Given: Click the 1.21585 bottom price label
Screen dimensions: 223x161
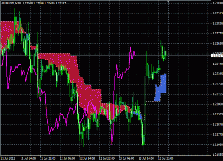Looking at the screenshot, I should point(218,155).
